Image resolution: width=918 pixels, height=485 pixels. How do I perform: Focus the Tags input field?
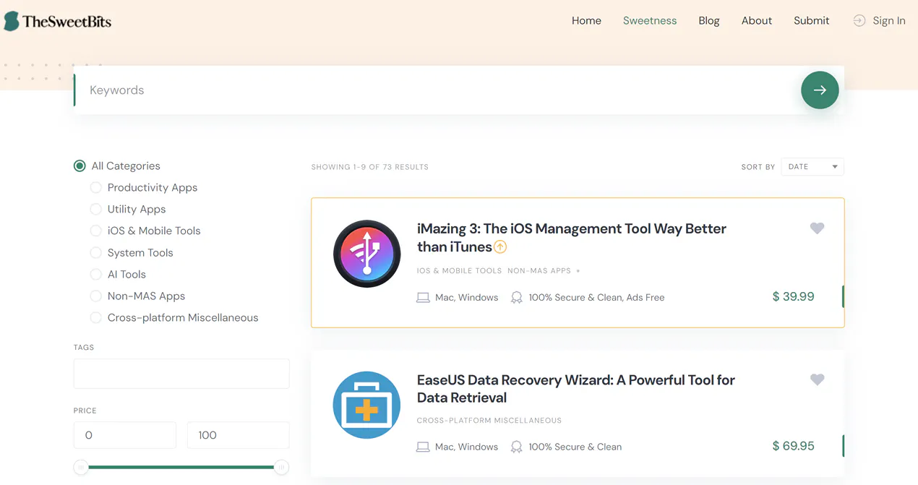coord(181,374)
